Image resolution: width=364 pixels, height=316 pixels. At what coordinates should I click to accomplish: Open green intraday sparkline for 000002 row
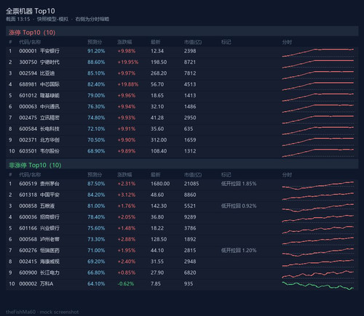tap(318, 285)
